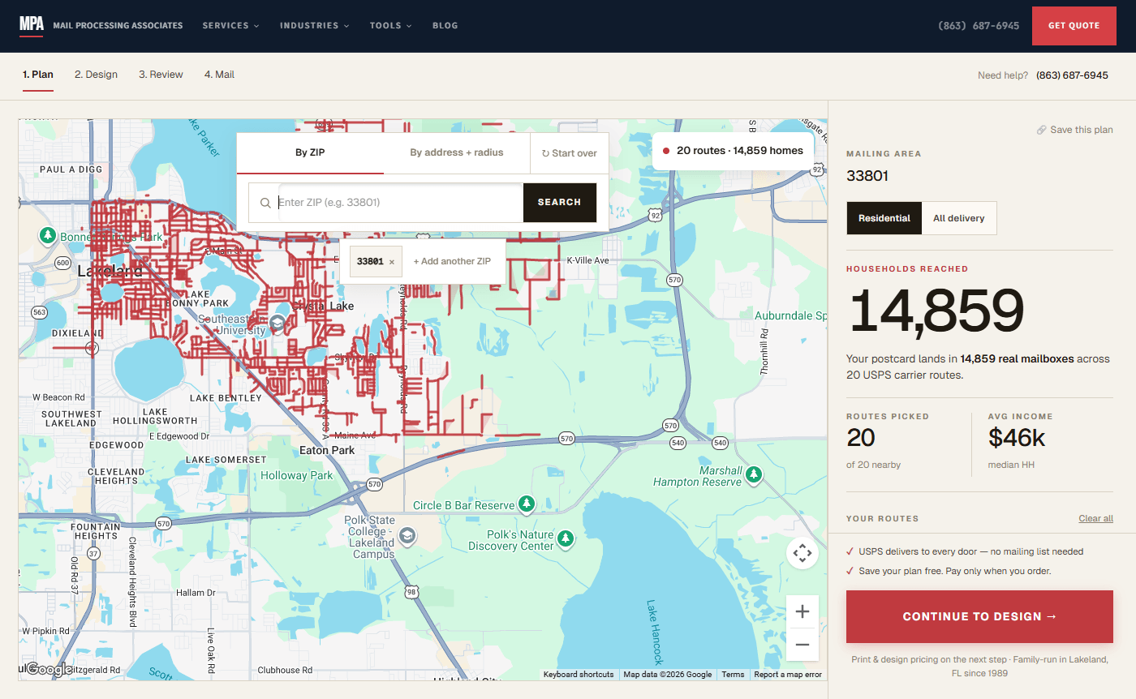
Task: Click the magnifier icon in ZIP field
Action: pyautogui.click(x=265, y=203)
